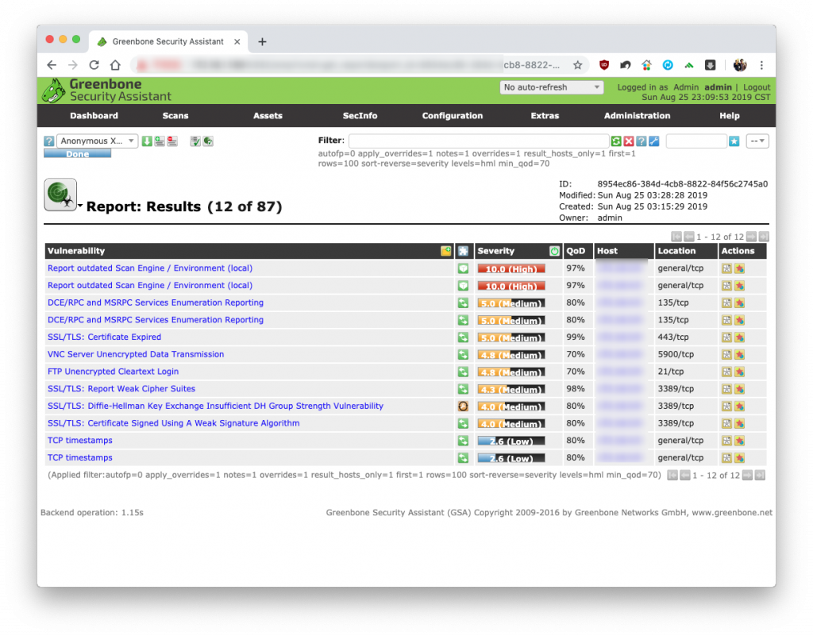Go to last page arrow below the table
Screen dimensions: 813x636
point(760,475)
